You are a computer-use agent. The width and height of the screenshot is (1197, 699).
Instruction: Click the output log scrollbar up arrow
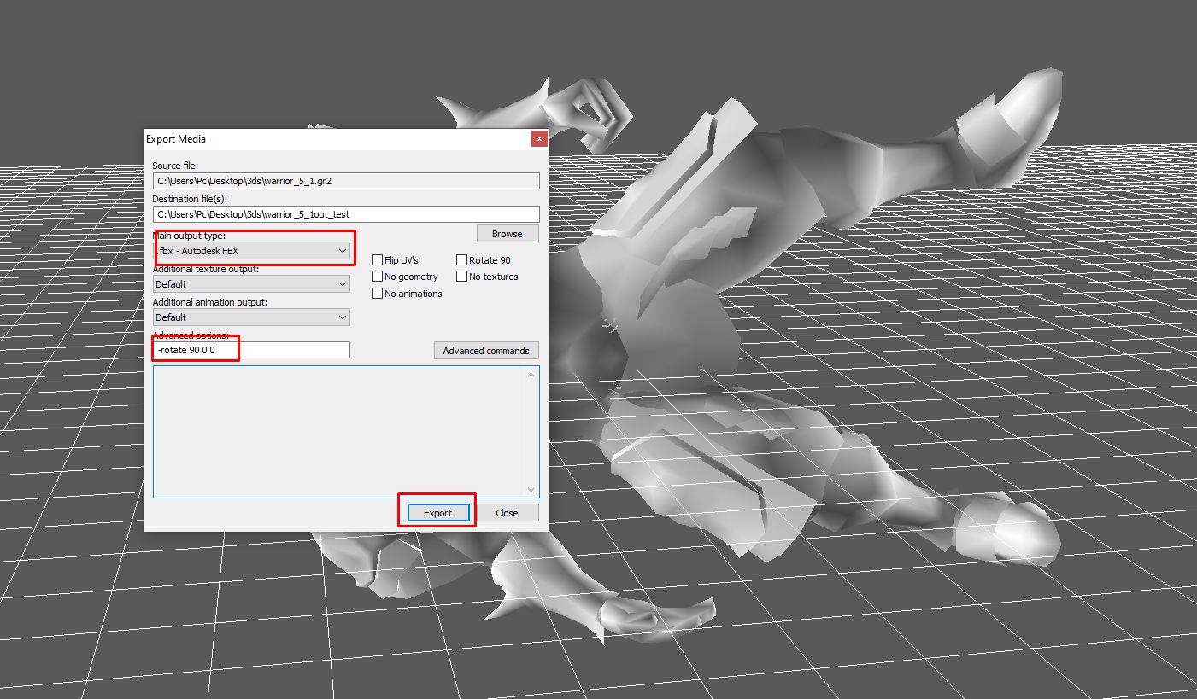531,374
